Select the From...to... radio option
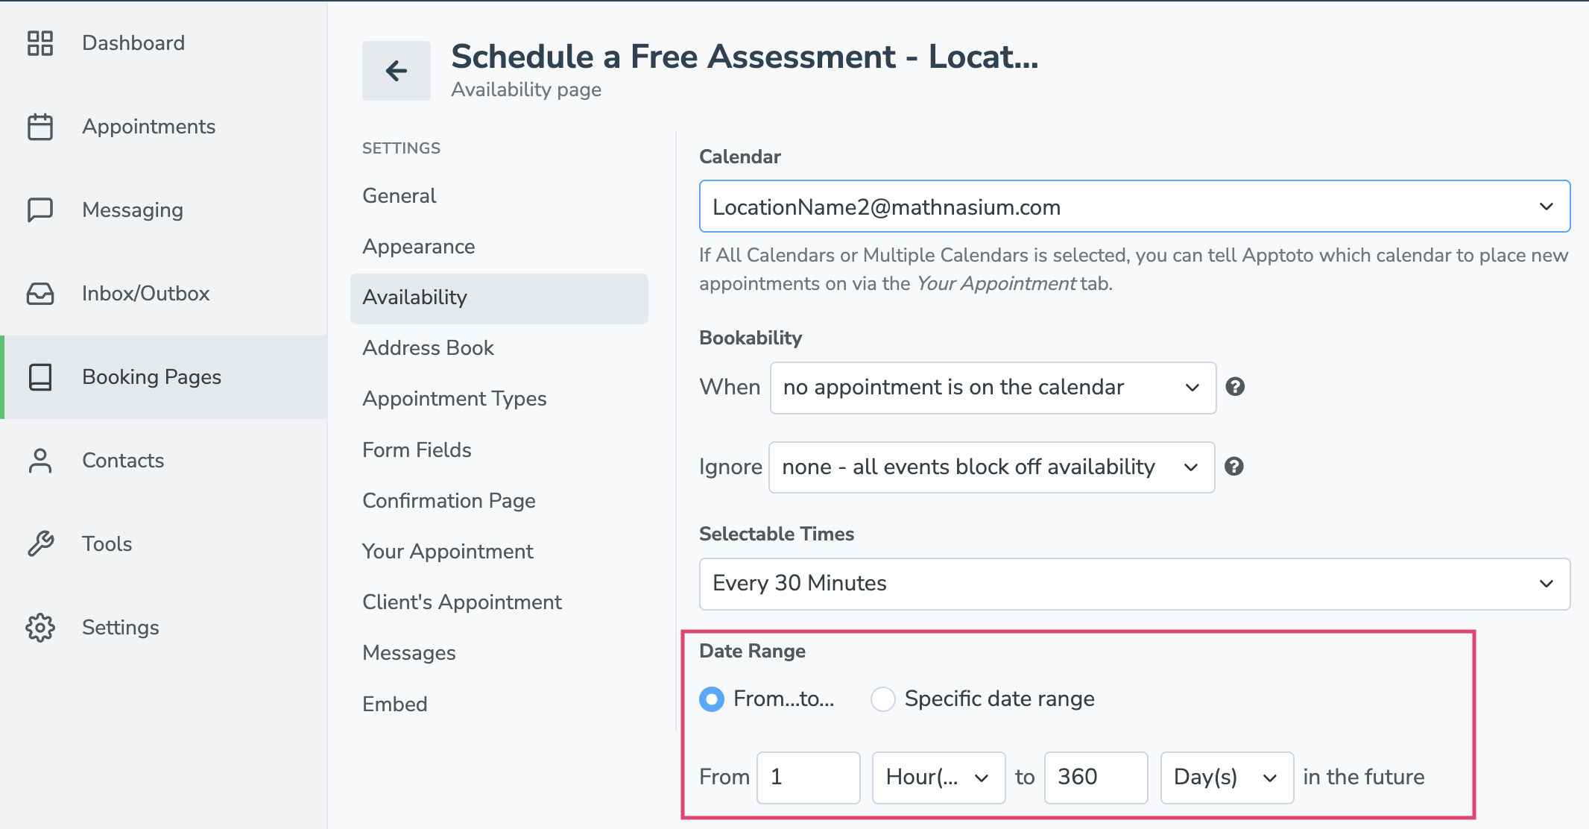Image resolution: width=1589 pixels, height=829 pixels. [712, 699]
